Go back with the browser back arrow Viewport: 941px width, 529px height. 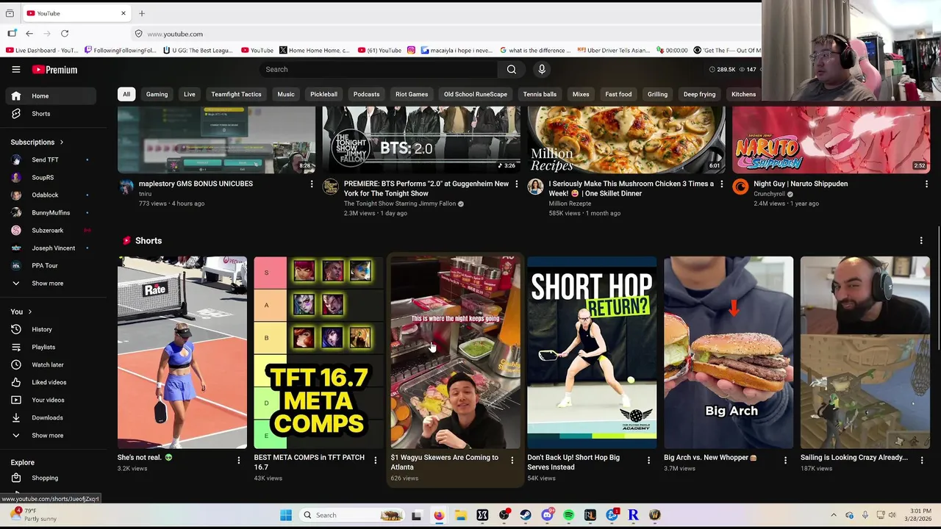[x=29, y=34]
